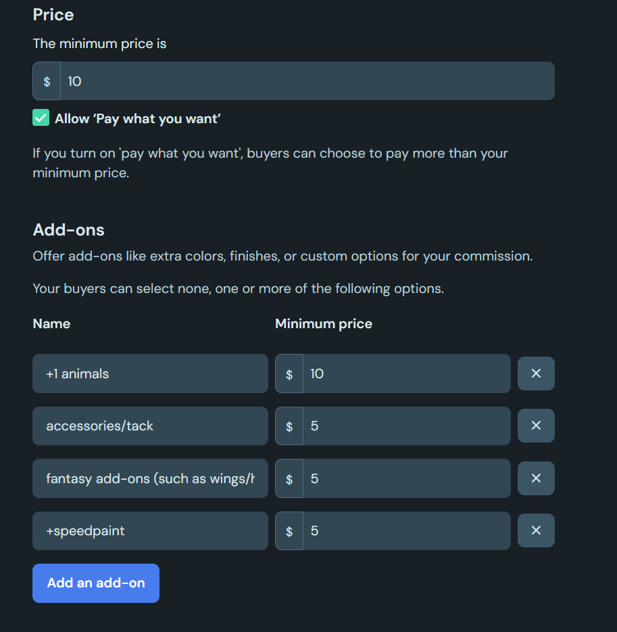Remove the fantasy add-ons row

[x=536, y=478]
